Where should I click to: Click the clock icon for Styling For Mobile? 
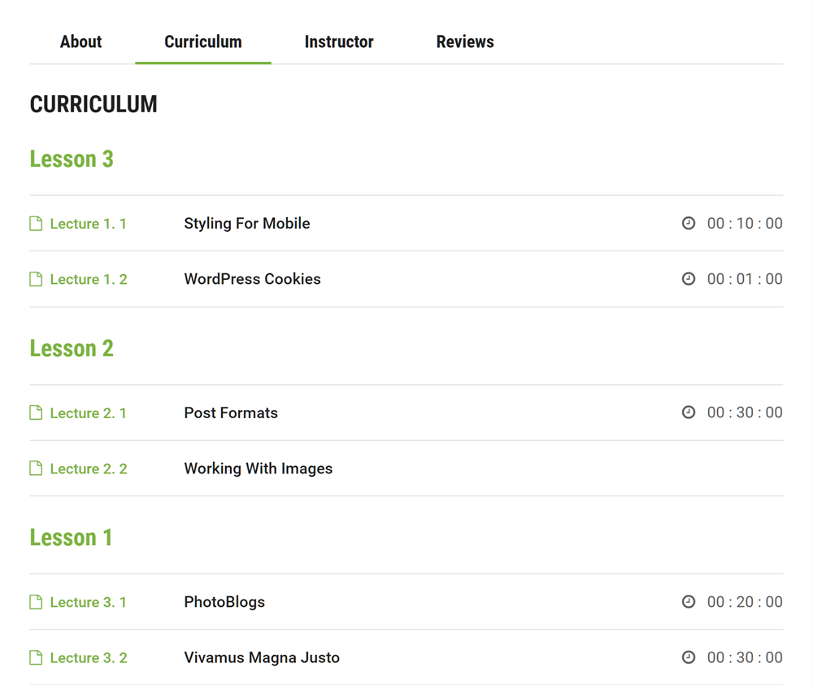[689, 223]
